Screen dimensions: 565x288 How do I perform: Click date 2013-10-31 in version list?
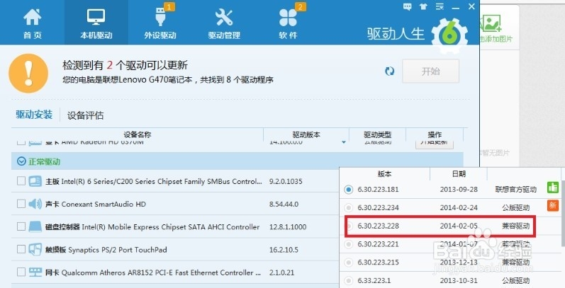(459, 281)
